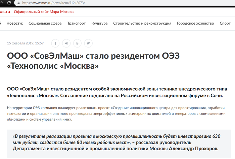
Task: Click the browser address bar URL
Action: click(x=54, y=3)
